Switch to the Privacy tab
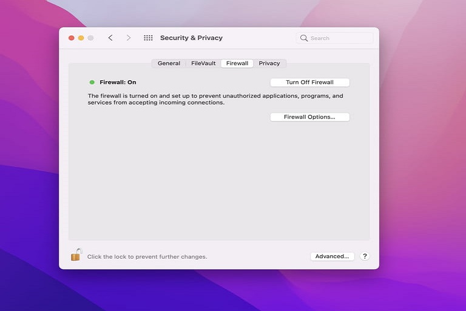 click(269, 63)
